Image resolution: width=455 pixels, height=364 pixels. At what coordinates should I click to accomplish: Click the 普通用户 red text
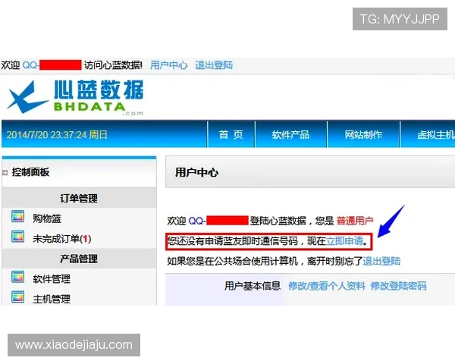[x=355, y=221]
